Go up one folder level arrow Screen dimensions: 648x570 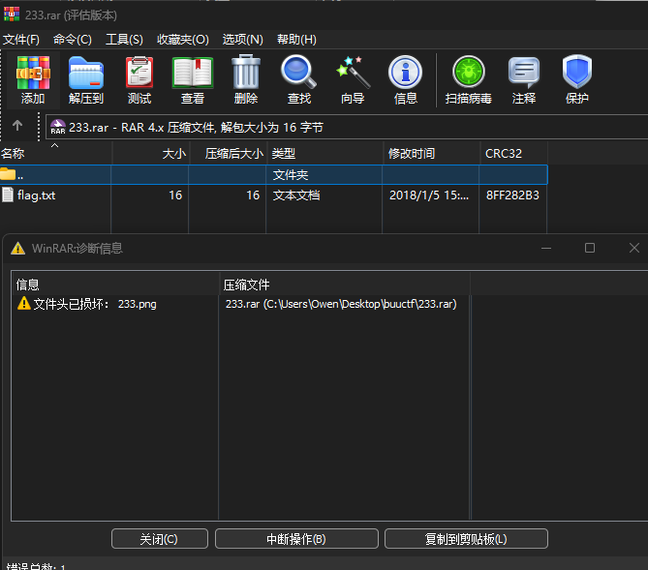tap(17, 125)
